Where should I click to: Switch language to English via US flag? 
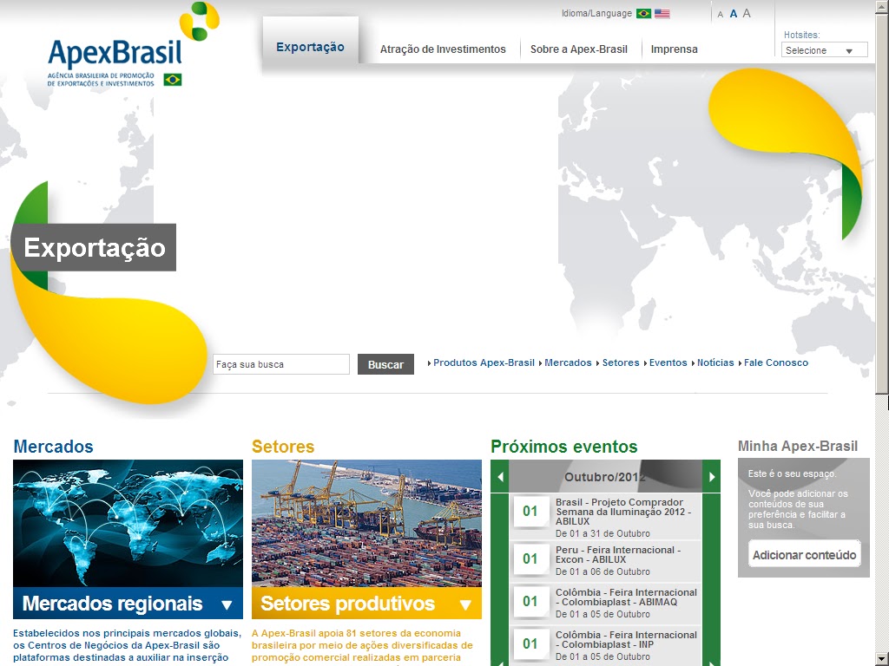662,13
